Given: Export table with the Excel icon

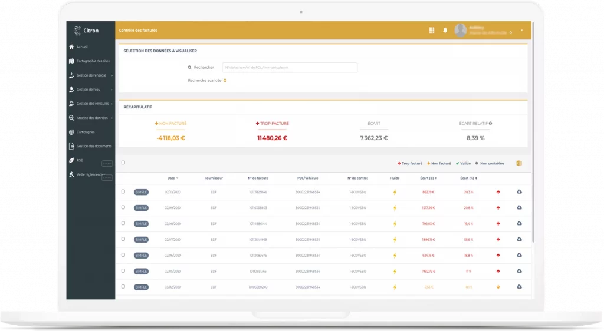Looking at the screenshot, I should [x=519, y=163].
